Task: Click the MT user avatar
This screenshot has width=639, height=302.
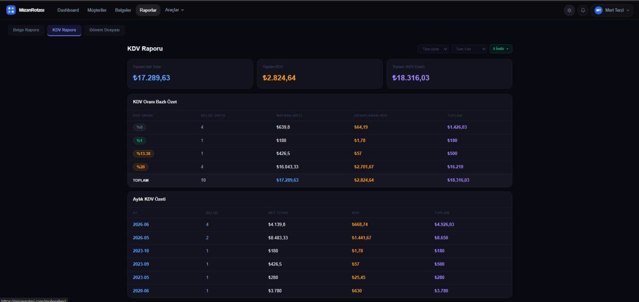Action: (x=599, y=10)
